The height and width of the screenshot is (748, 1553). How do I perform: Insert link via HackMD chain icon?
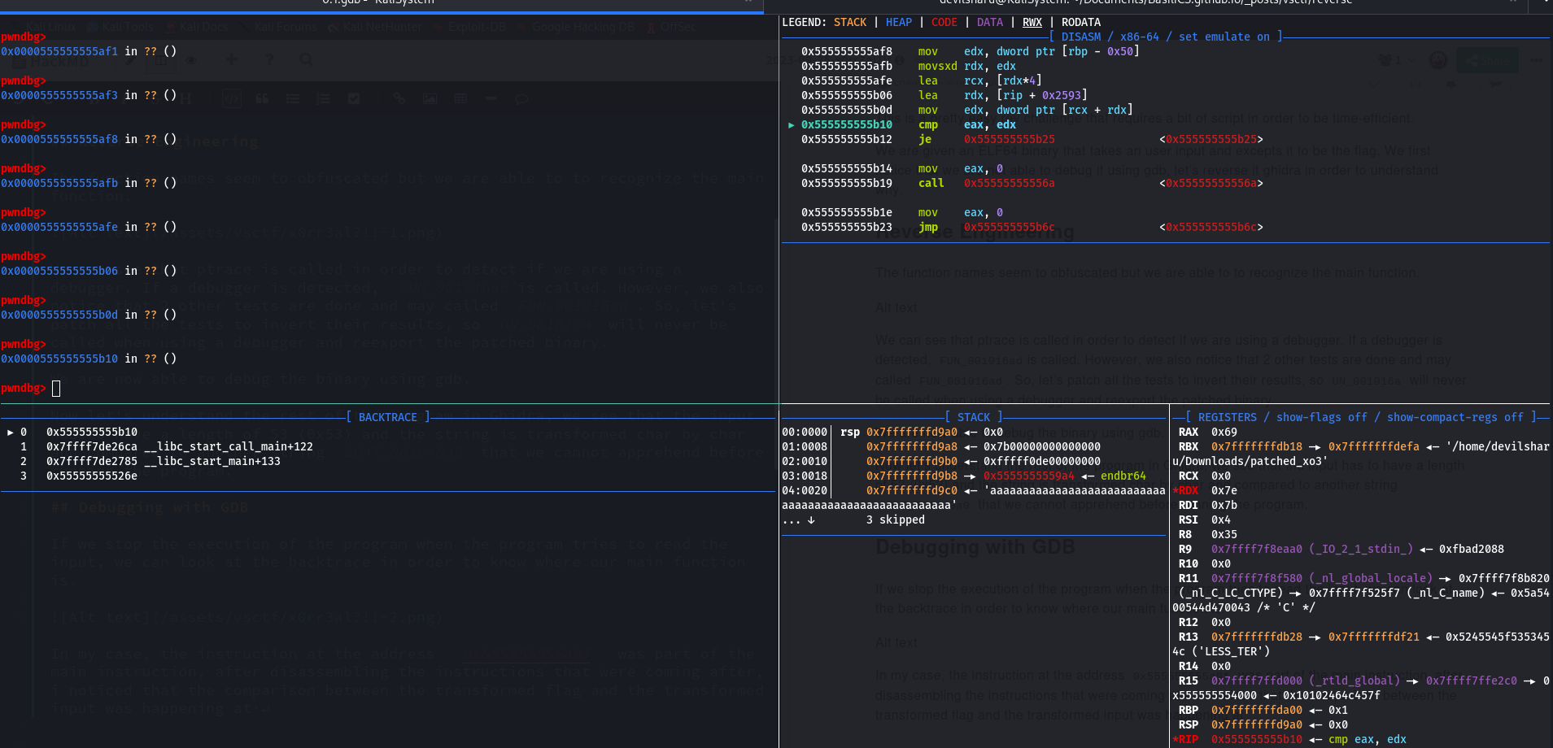click(399, 99)
